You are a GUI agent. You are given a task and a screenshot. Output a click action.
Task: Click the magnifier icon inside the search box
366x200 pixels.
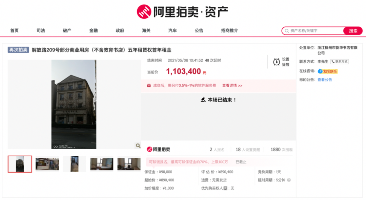pyautogui.click(x=287, y=31)
